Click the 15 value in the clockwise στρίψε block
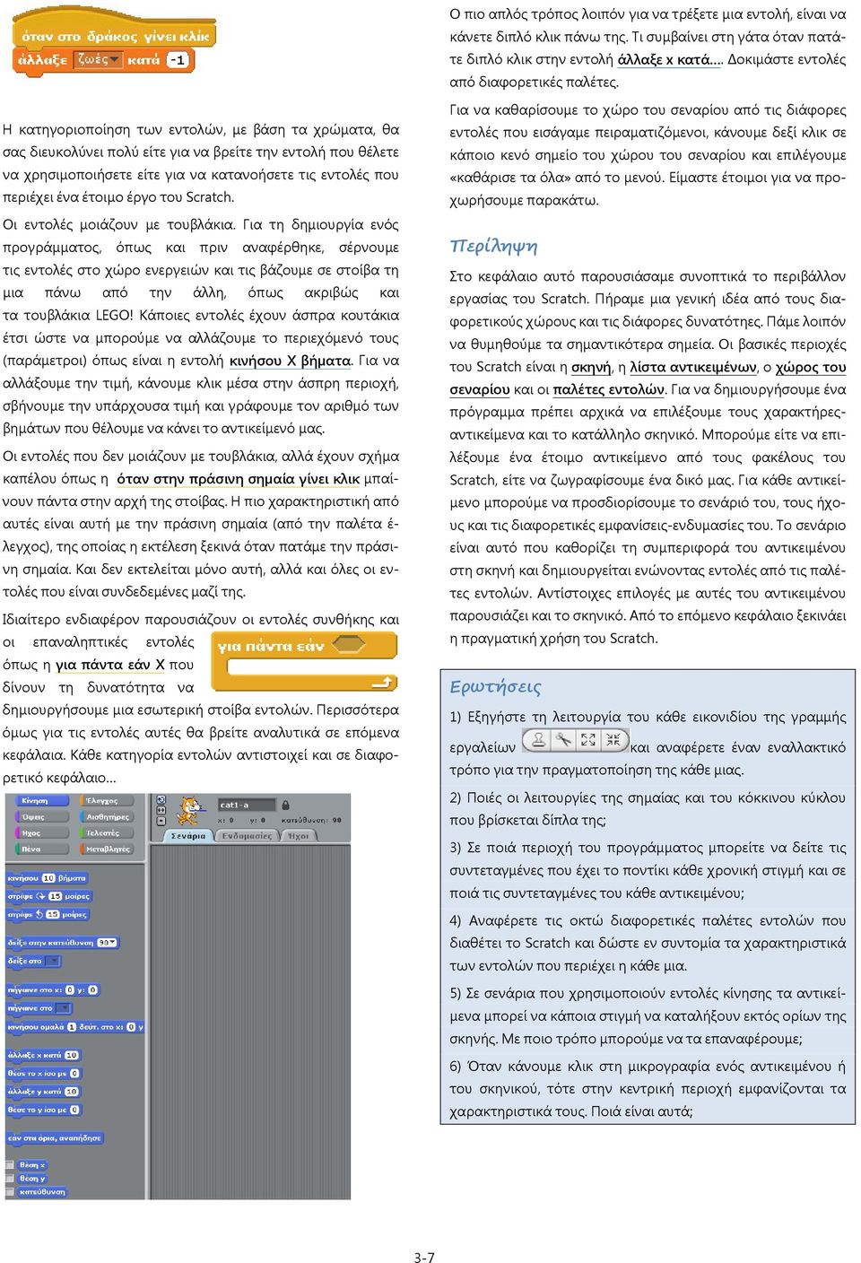The image size is (861, 1263). point(56,896)
